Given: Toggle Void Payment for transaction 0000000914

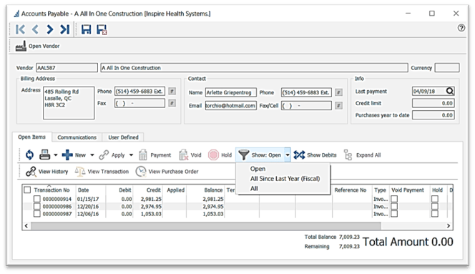Looking at the screenshot, I should [x=394, y=199].
